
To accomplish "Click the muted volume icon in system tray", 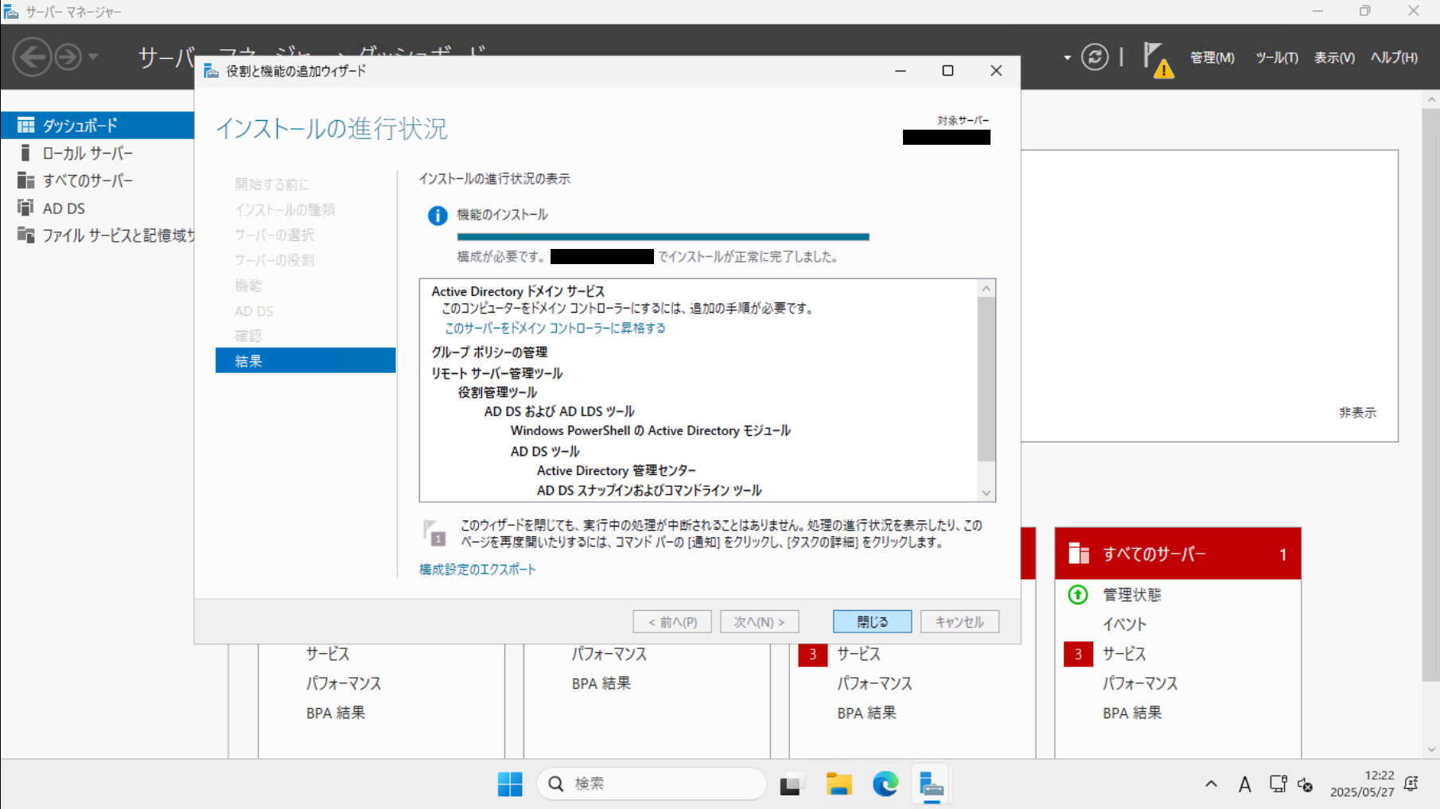I will (x=1305, y=785).
